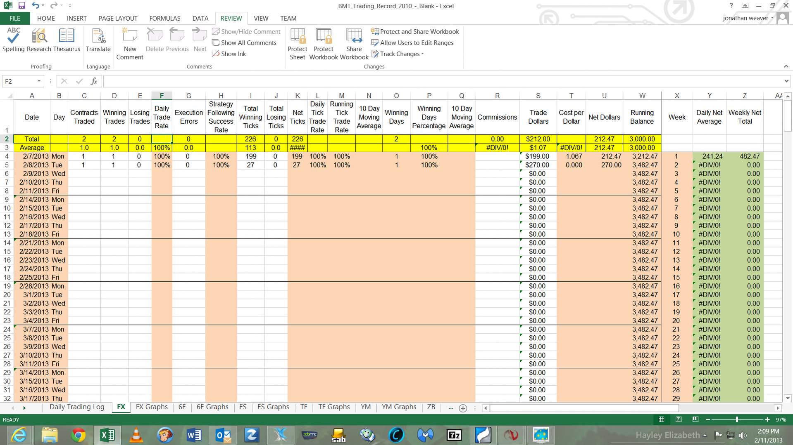Zoom out with the minus button
Image resolution: width=793 pixels, height=445 pixels.
[x=708, y=419]
